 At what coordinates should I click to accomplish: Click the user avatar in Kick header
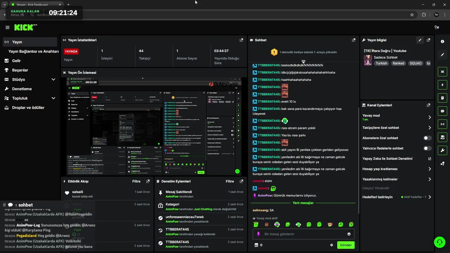(x=437, y=27)
